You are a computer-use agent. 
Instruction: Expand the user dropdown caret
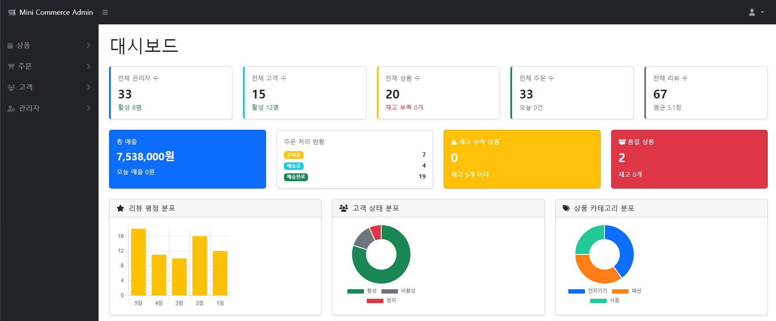tap(762, 12)
